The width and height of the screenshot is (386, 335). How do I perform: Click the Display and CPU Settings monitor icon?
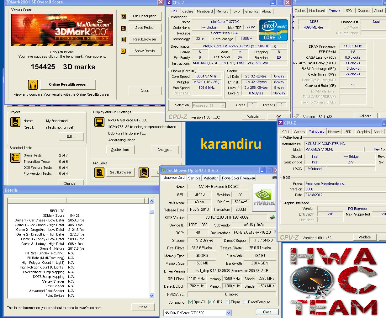[99, 122]
